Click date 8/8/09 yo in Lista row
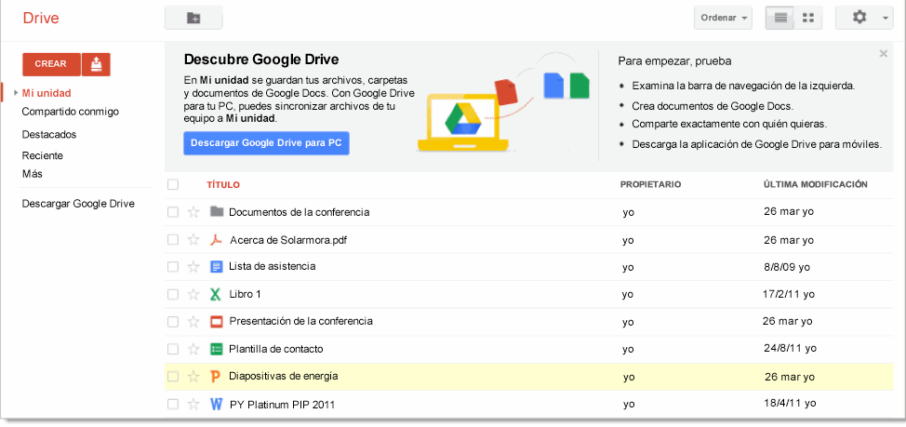 pos(786,267)
